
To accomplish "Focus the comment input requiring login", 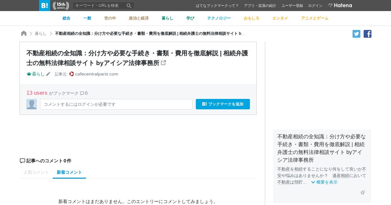I will 116,104.
